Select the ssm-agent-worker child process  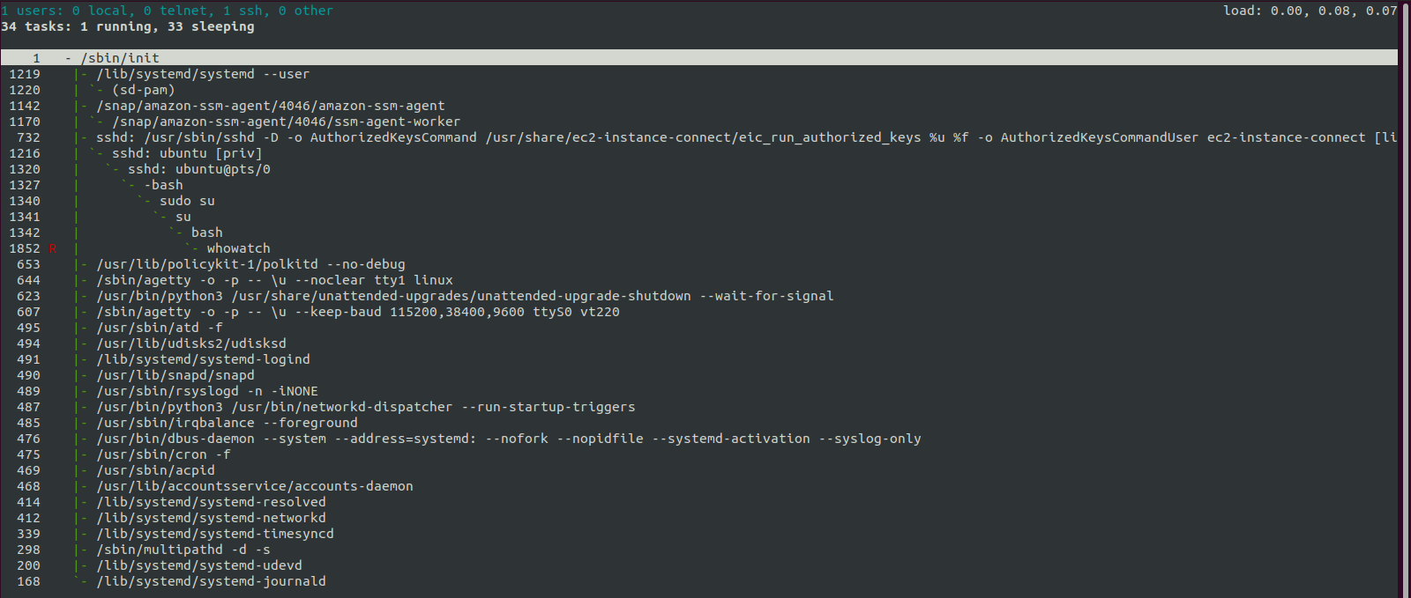pos(286,122)
